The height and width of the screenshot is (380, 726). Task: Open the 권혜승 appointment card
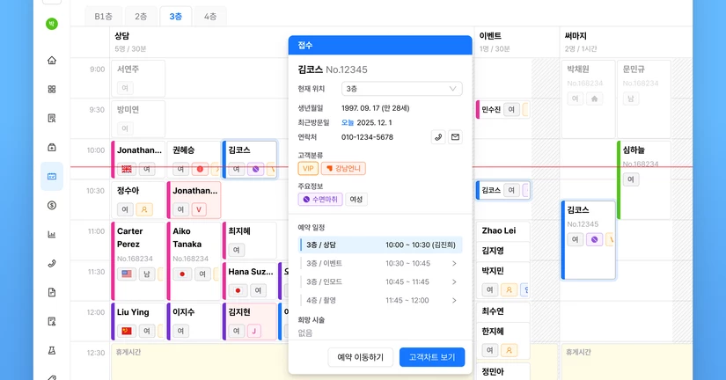pos(194,159)
